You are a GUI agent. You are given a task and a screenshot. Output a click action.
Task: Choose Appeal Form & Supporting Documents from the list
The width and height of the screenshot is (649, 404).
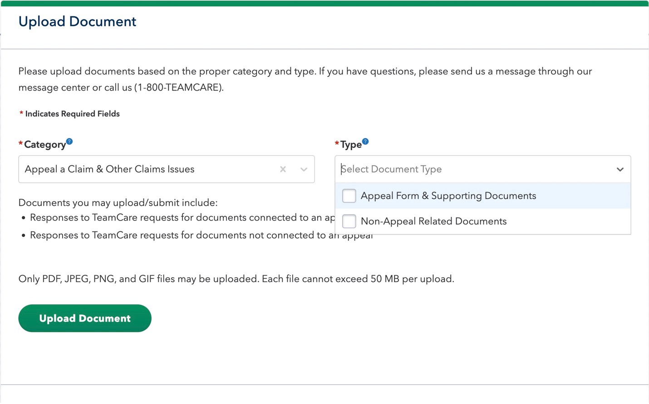point(448,196)
